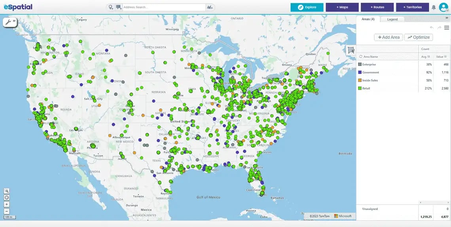451x227 pixels.
Task: Click the add pin icon beside search
Action: (x=111, y=7)
